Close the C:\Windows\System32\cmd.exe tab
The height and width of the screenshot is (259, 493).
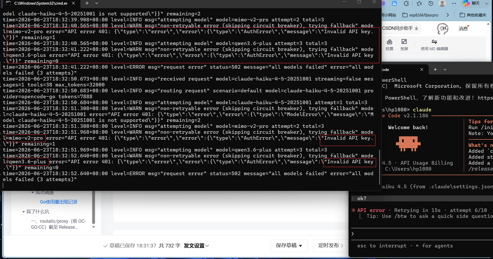[x=73, y=3]
